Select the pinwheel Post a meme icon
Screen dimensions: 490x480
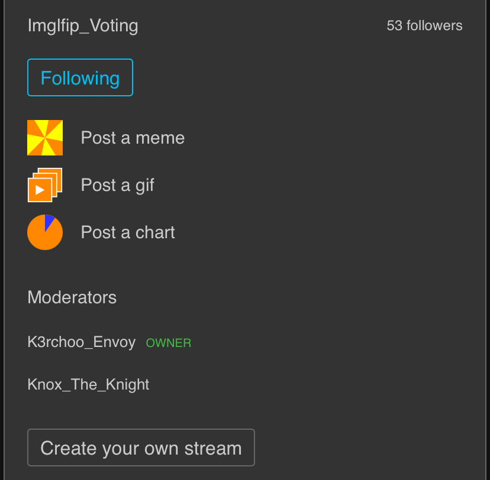[45, 137]
